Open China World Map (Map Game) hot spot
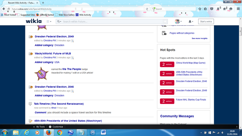The height and width of the screenshot is (136, 242). pyautogui.click(x=191, y=63)
